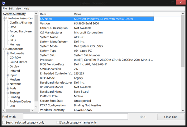Expand the Network category

[7, 84]
